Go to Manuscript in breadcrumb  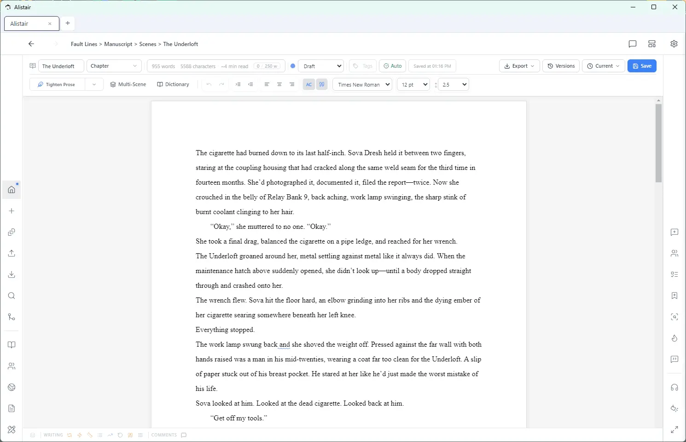(x=118, y=44)
